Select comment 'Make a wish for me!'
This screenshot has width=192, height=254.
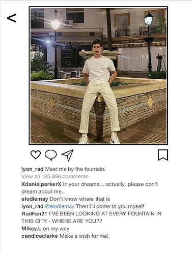point(84,236)
